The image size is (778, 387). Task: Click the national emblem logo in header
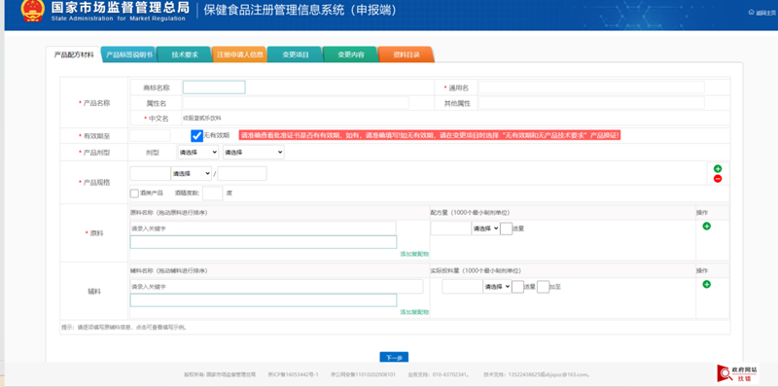(33, 11)
